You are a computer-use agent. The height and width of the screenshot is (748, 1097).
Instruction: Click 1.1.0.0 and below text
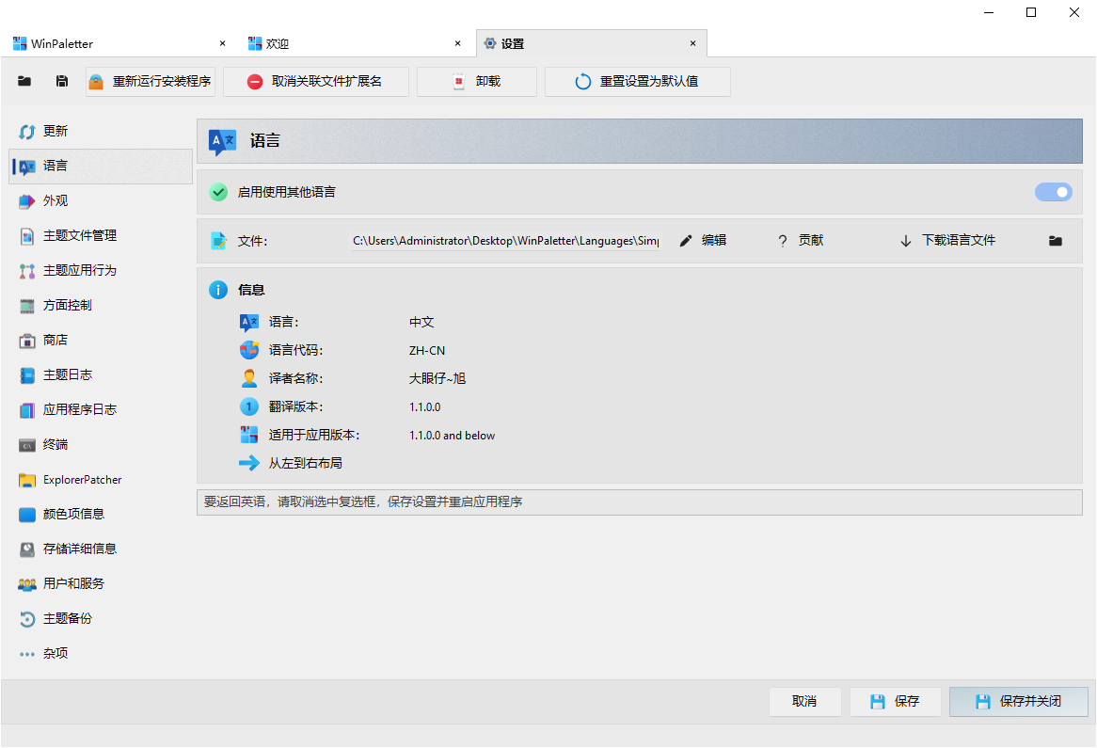click(x=452, y=436)
